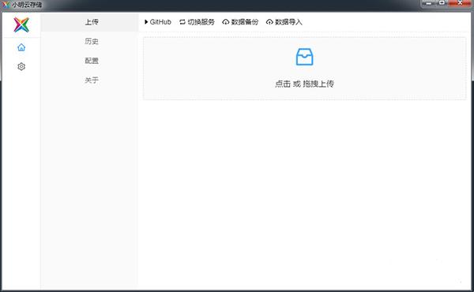
Task: Click the 数据备份 cloud icon
Action: [x=225, y=22]
